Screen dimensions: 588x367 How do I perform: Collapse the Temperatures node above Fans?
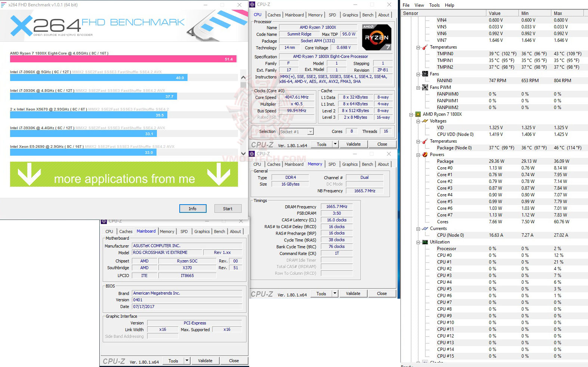(x=418, y=47)
